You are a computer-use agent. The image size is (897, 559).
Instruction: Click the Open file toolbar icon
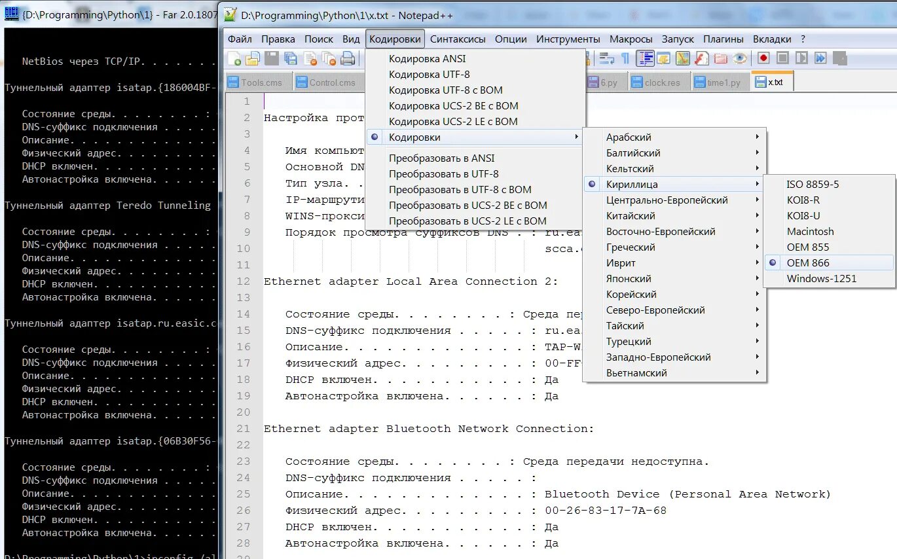coord(253,58)
